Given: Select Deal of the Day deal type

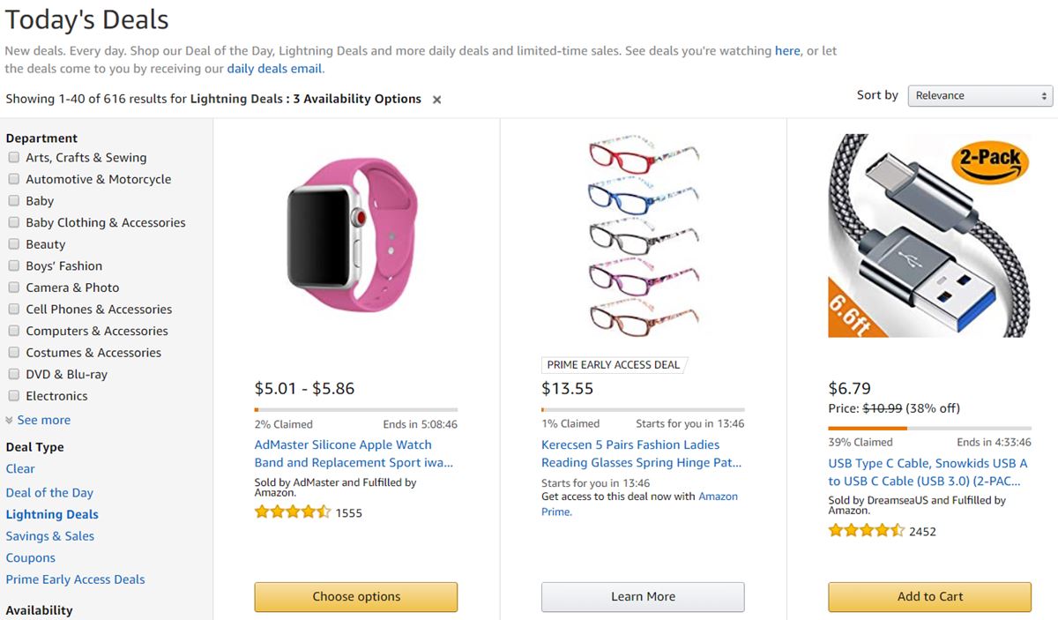Looking at the screenshot, I should (49, 493).
